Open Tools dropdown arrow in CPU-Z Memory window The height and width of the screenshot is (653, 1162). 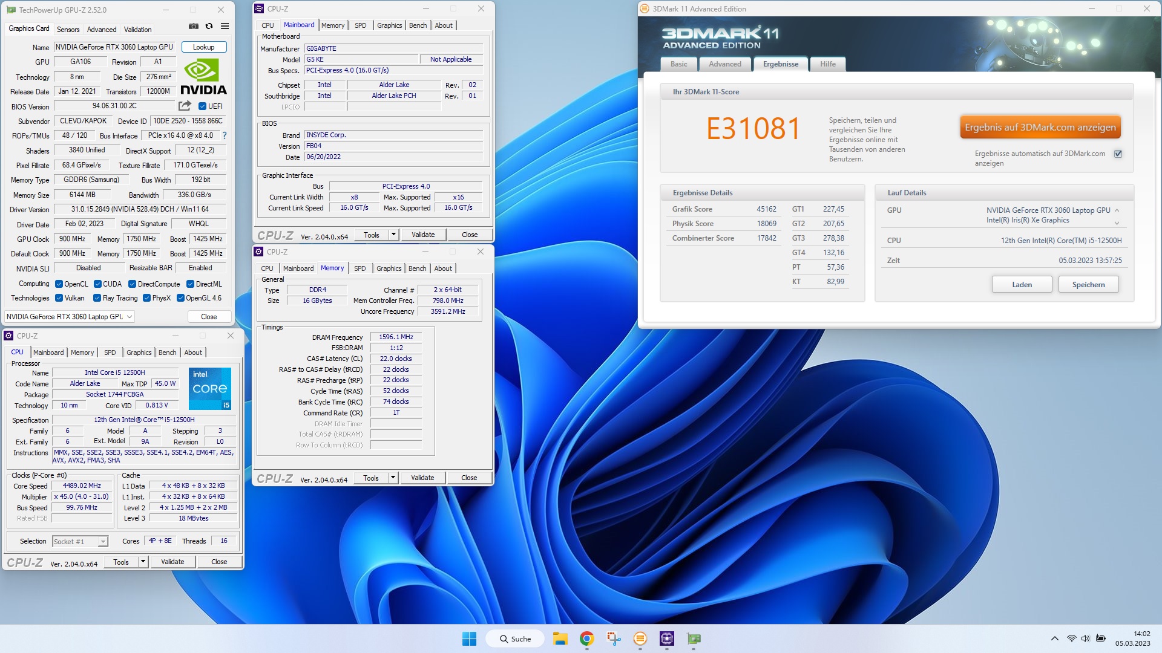coord(393,478)
